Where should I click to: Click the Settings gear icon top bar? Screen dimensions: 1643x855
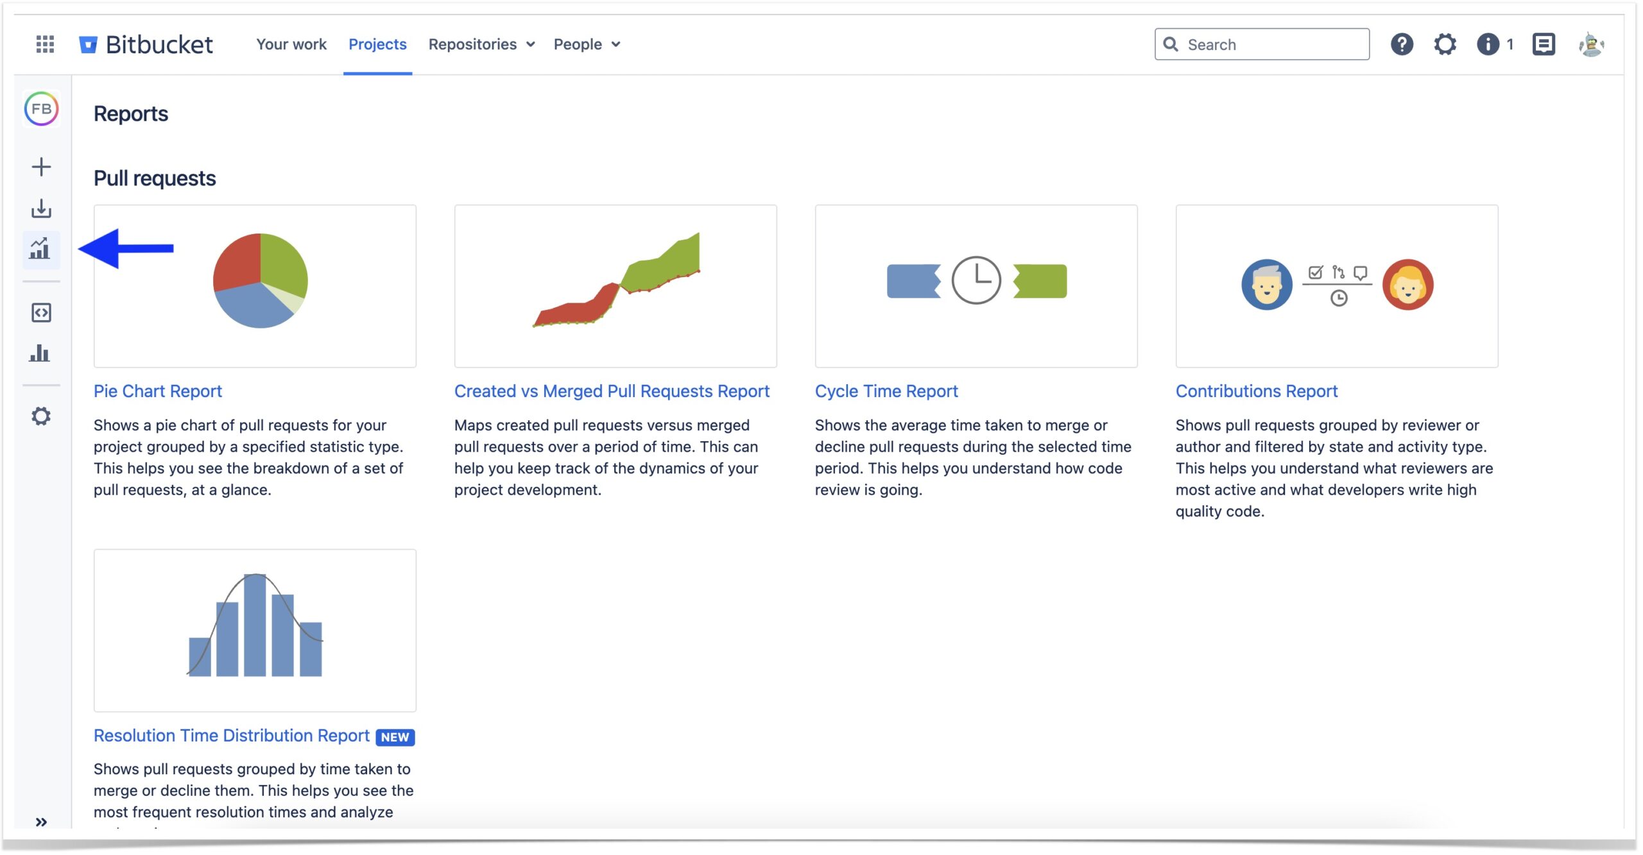(x=1445, y=44)
